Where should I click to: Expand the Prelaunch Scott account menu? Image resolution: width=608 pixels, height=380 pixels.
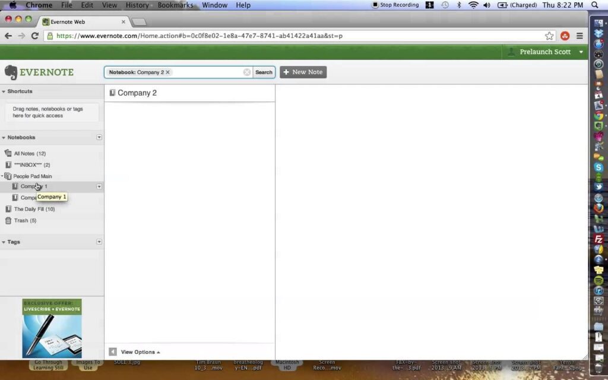(x=581, y=52)
